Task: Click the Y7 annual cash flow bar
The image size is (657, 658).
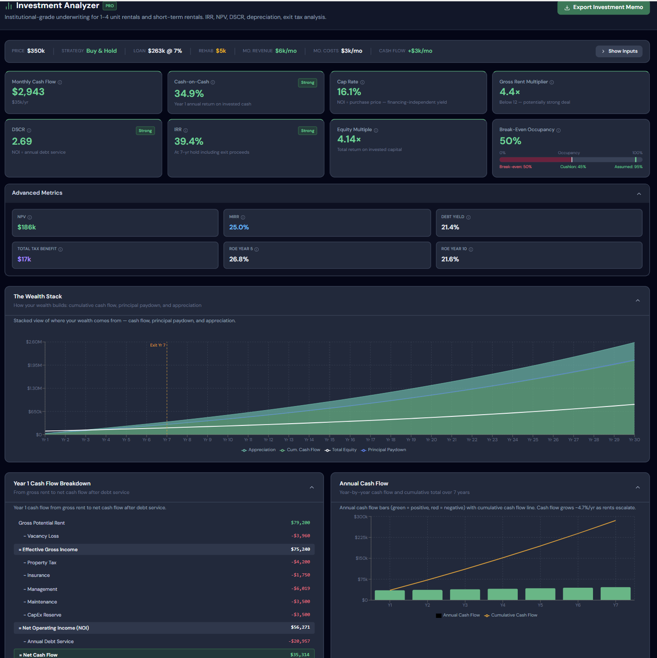Action: pyautogui.click(x=615, y=594)
